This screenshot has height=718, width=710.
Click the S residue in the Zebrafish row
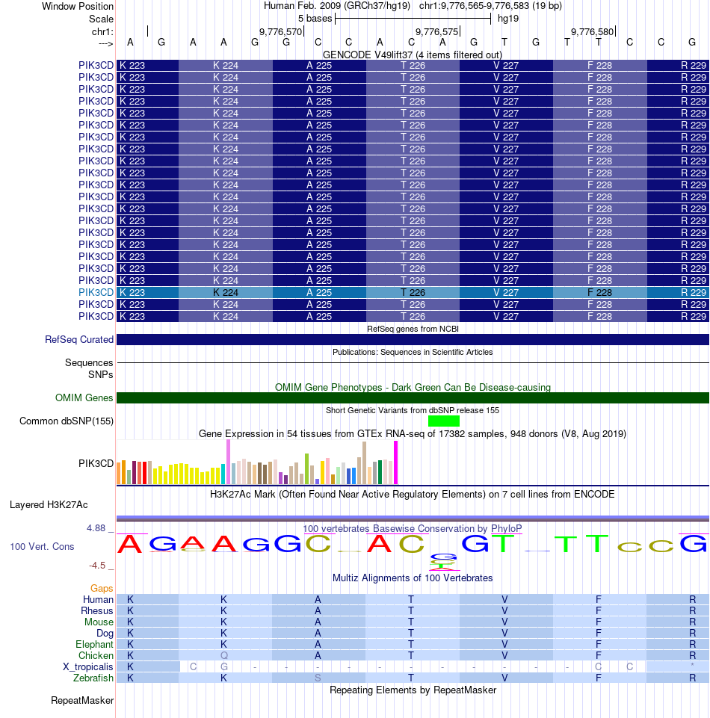point(318,678)
